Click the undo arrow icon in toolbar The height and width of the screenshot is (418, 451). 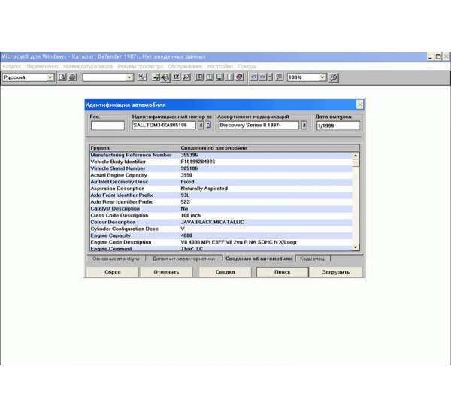(x=253, y=77)
